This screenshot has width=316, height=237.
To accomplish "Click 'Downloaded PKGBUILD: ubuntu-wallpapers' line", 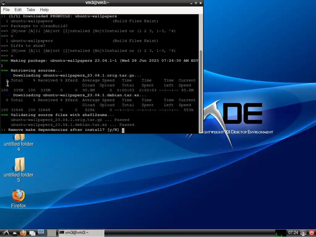I will click(70, 16).
